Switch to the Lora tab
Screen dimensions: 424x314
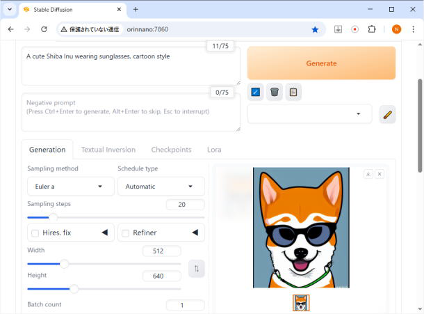(214, 150)
